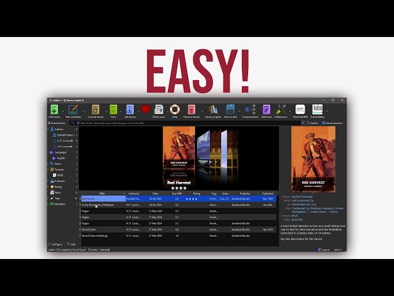394x296 pixels.
Task: Sort by the Rating column header
Action: tap(196, 194)
